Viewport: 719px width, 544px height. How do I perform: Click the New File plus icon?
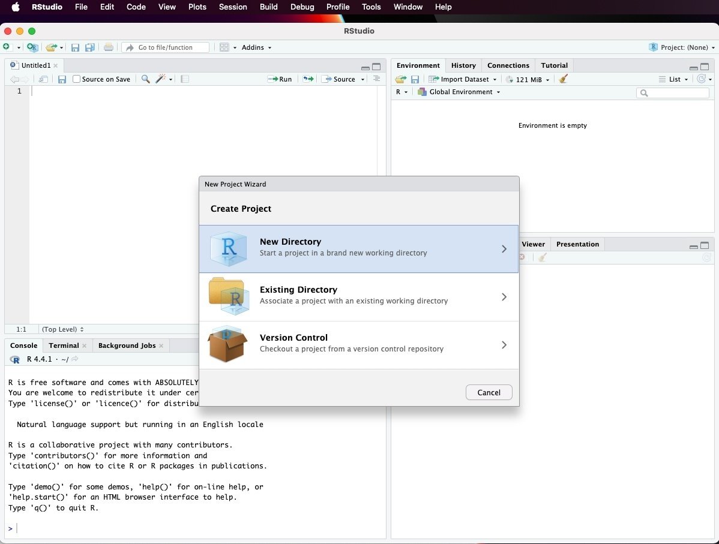(6, 47)
